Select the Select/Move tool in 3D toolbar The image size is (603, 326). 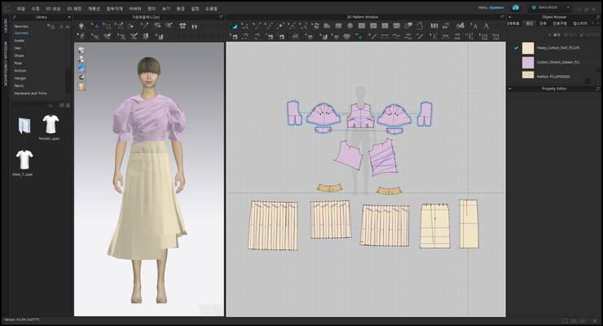point(97,26)
